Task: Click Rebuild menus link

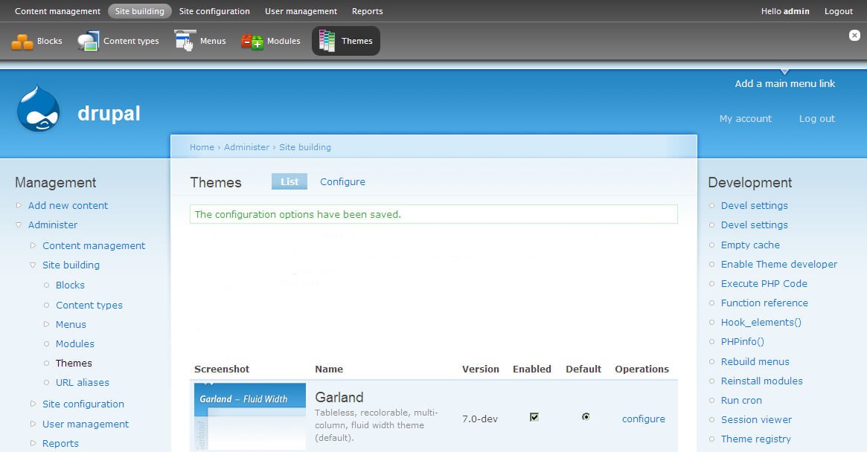Action: 755,361
